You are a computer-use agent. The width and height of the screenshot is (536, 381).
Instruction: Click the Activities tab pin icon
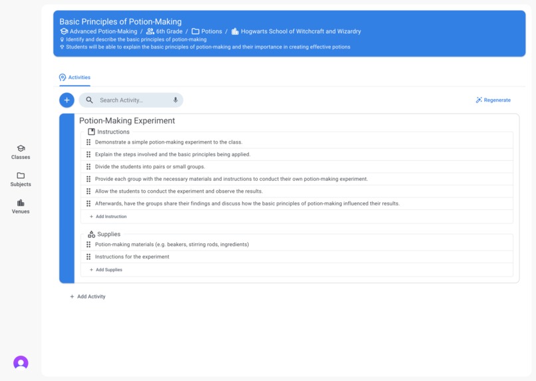pyautogui.click(x=63, y=78)
